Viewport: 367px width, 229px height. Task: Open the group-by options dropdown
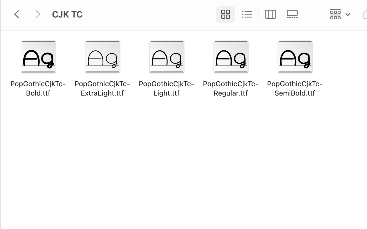(335, 14)
